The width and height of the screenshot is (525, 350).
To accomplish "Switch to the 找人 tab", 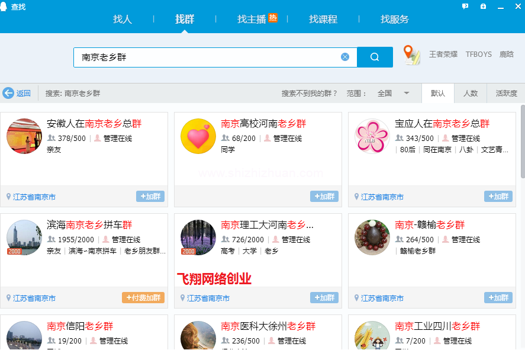I will coord(123,19).
